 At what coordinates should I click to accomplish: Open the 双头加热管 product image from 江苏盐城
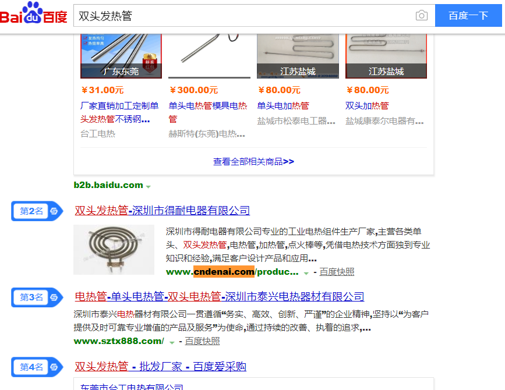386,56
